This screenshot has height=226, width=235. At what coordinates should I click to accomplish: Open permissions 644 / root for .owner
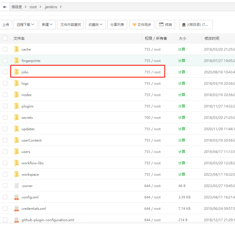[x=152, y=186]
